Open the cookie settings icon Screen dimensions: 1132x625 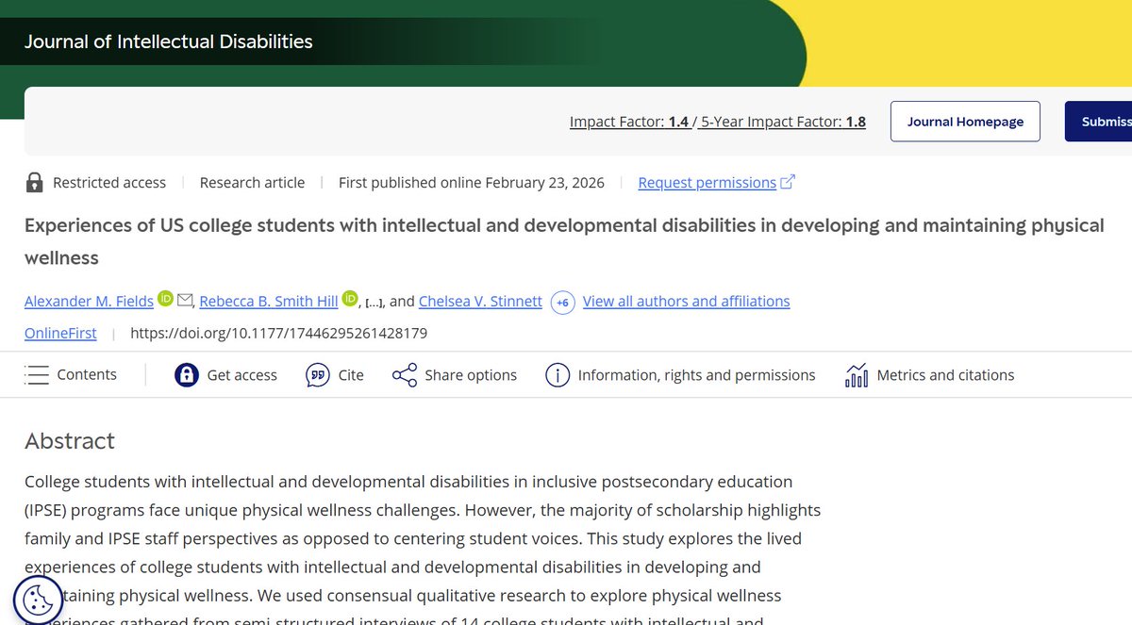click(38, 600)
